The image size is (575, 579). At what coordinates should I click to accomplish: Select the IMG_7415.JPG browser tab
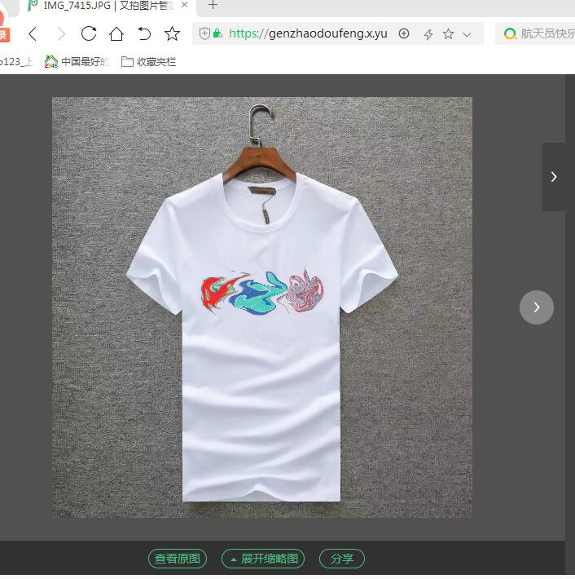tap(102, 6)
